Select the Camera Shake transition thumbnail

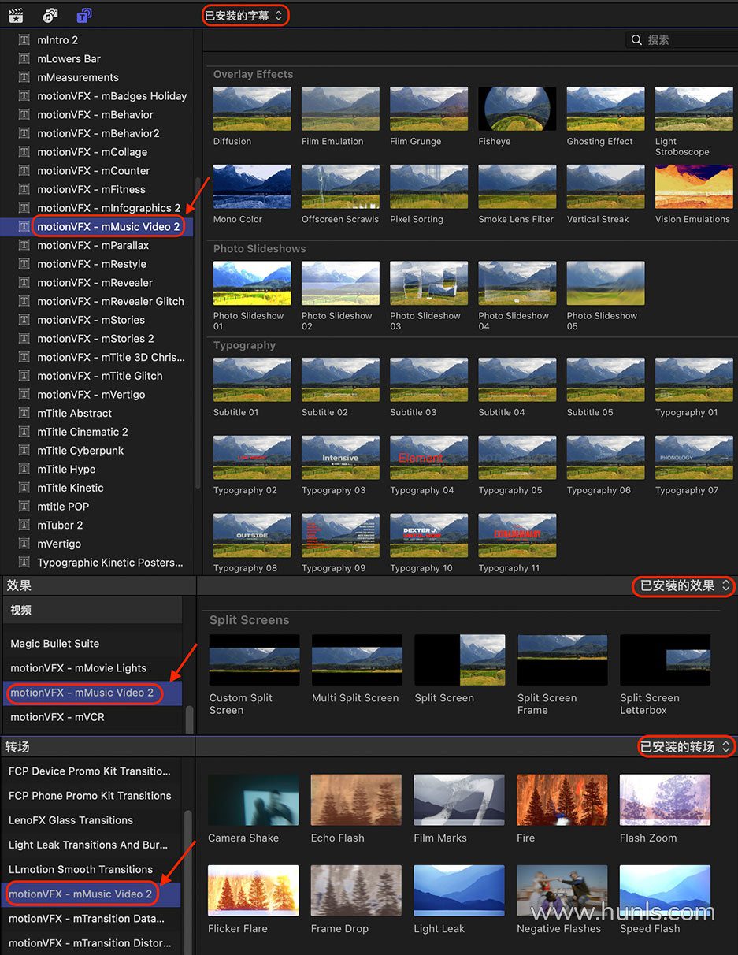(254, 800)
